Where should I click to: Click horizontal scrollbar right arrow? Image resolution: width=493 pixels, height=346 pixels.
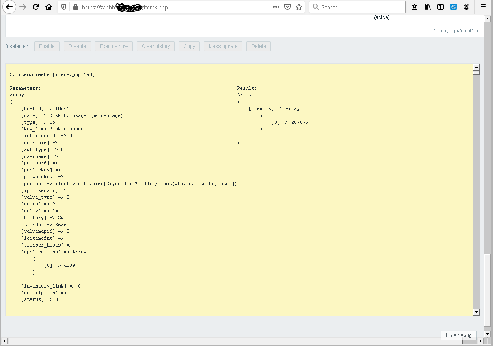481,340
